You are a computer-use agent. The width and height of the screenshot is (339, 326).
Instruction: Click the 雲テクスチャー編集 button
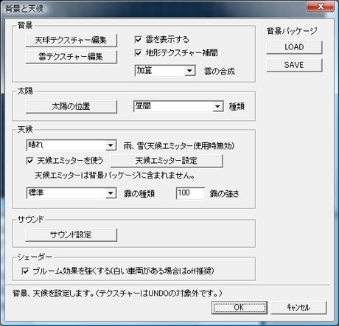pyautogui.click(x=71, y=57)
